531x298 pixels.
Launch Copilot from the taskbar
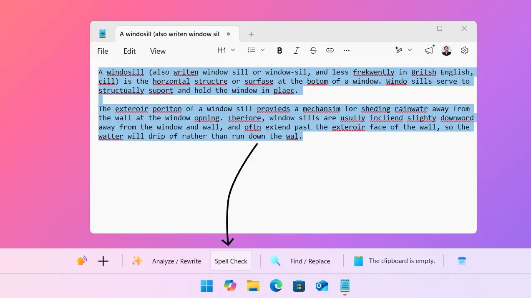[x=230, y=286]
